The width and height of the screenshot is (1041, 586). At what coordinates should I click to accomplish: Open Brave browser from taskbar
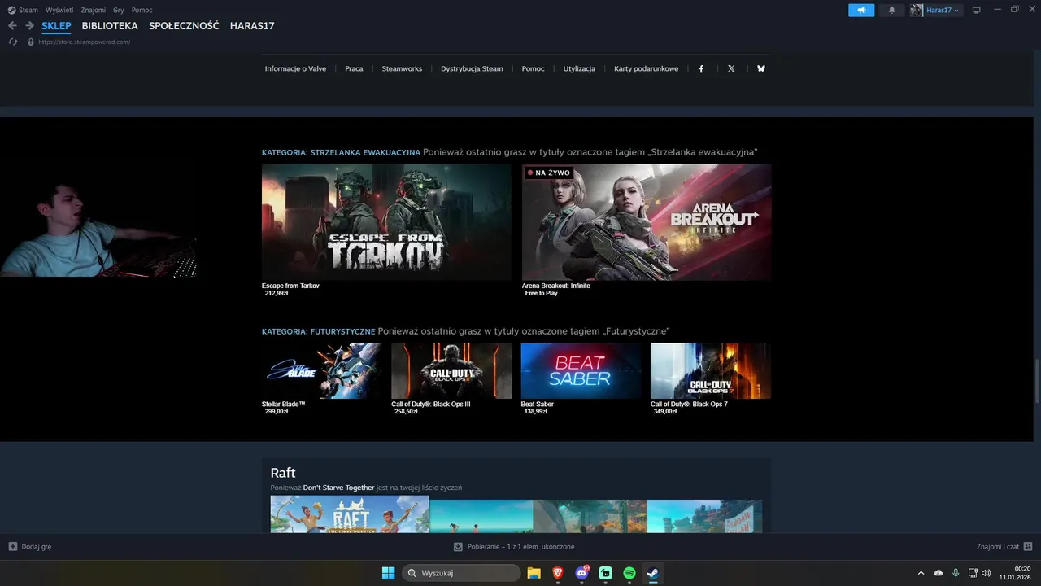pos(558,573)
